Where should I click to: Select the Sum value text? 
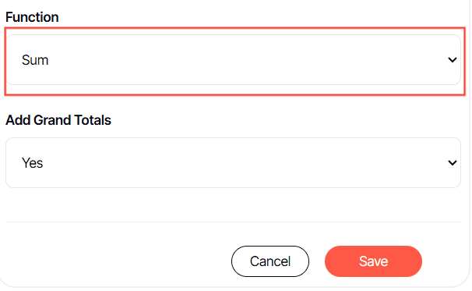click(x=35, y=60)
